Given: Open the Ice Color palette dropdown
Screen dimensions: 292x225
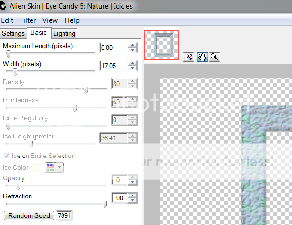Looking at the screenshot, I should (54, 167).
